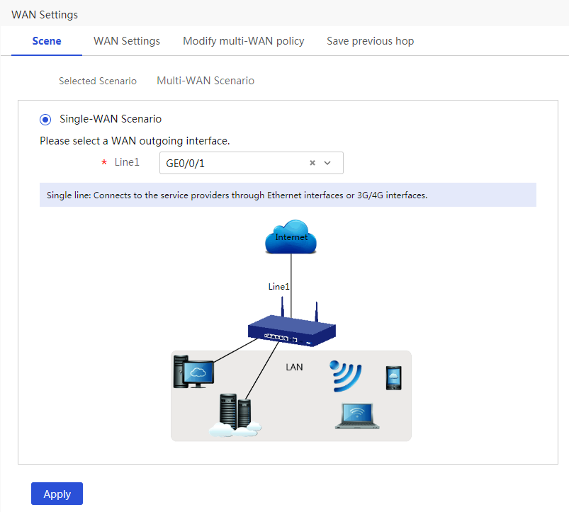Screen dimensions: 569x512
Task: Click the server tower icon in LAN
Action: (x=235, y=414)
